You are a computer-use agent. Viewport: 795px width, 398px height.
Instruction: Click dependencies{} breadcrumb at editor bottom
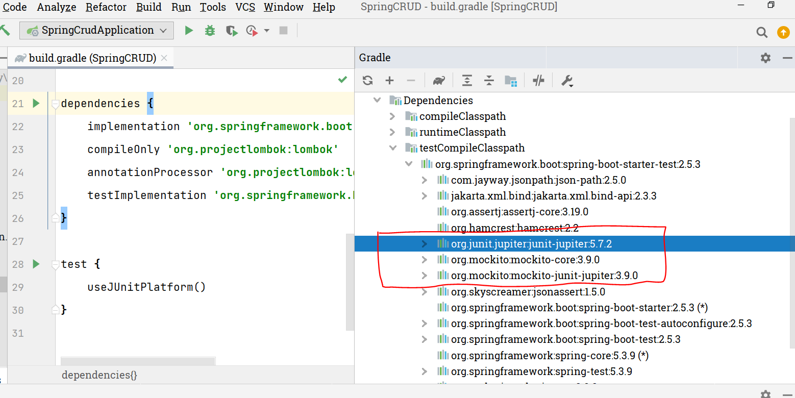[x=100, y=375]
